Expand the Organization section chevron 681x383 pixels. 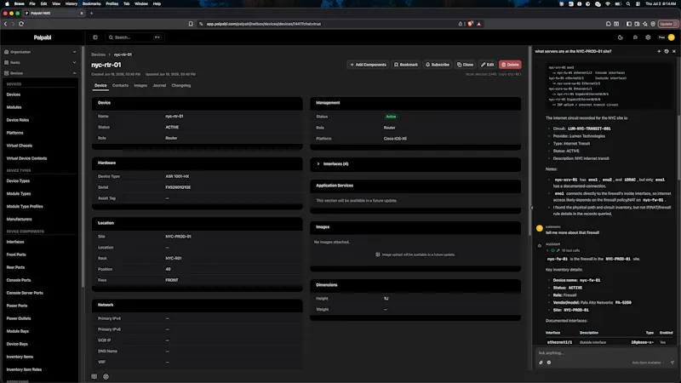click(x=74, y=52)
